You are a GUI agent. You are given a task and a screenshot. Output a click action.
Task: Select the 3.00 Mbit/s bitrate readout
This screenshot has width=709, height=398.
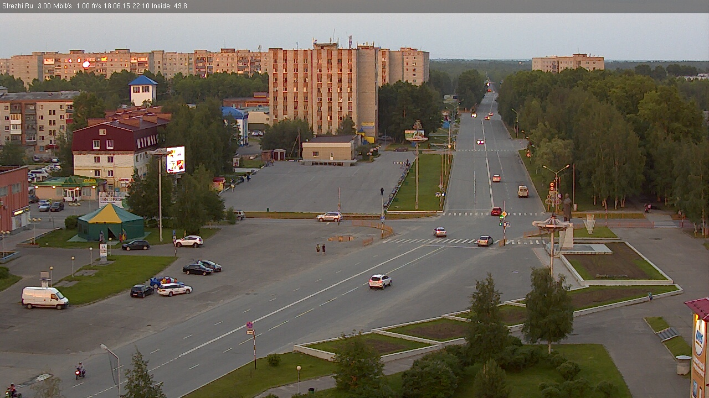click(55, 6)
